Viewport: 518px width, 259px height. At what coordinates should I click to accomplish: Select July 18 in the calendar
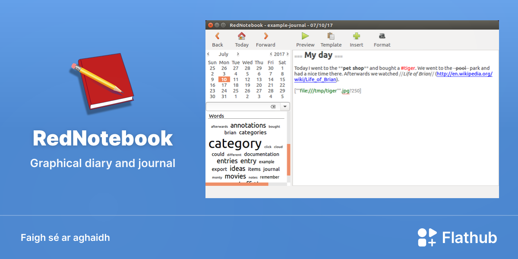[236, 85]
